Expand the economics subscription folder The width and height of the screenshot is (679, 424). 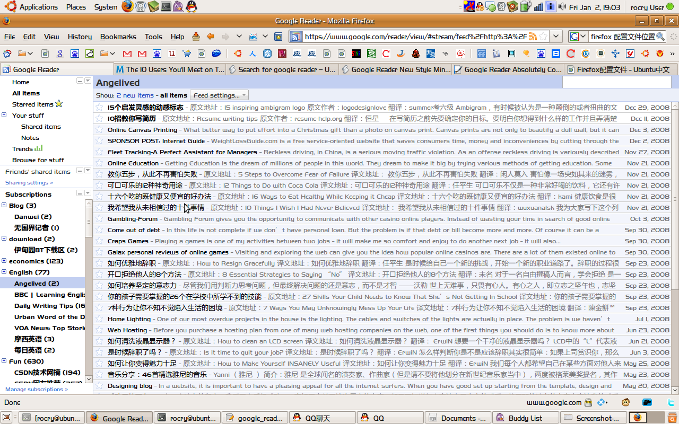[x=4, y=261]
